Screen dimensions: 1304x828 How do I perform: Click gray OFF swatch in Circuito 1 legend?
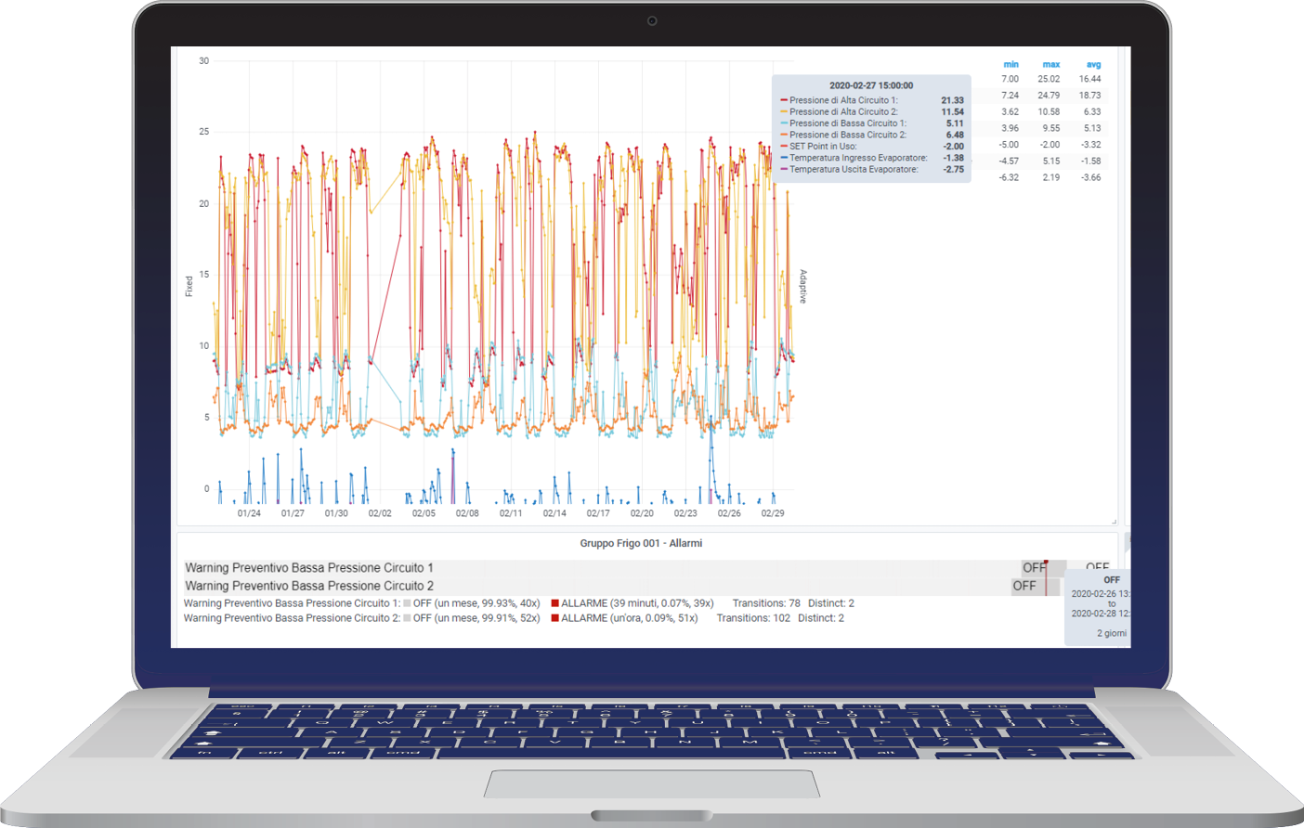407,603
